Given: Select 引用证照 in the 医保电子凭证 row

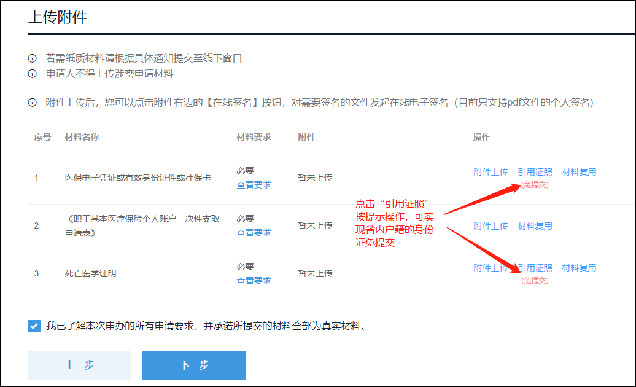Looking at the screenshot, I should 535,172.
